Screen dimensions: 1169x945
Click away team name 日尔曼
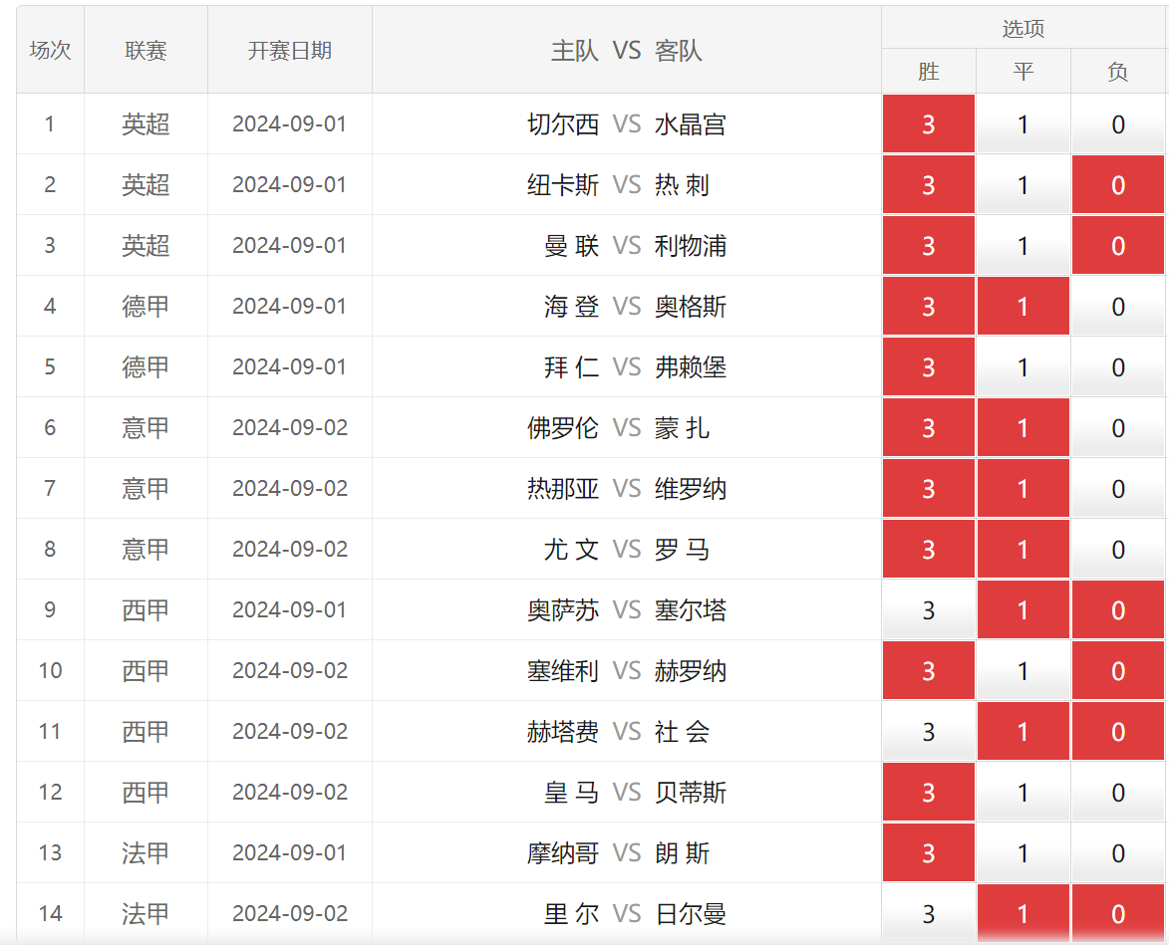[x=691, y=914]
